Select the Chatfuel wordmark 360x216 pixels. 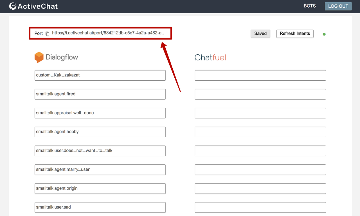[210, 57]
